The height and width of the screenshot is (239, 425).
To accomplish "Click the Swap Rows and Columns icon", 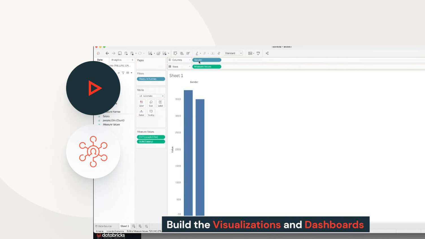I will coord(175,53).
